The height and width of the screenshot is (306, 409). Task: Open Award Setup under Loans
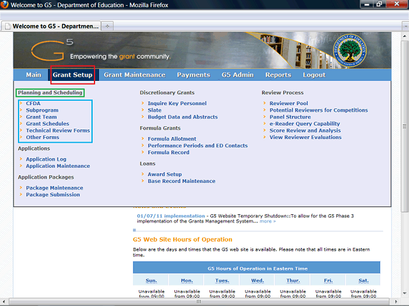[x=165, y=174]
